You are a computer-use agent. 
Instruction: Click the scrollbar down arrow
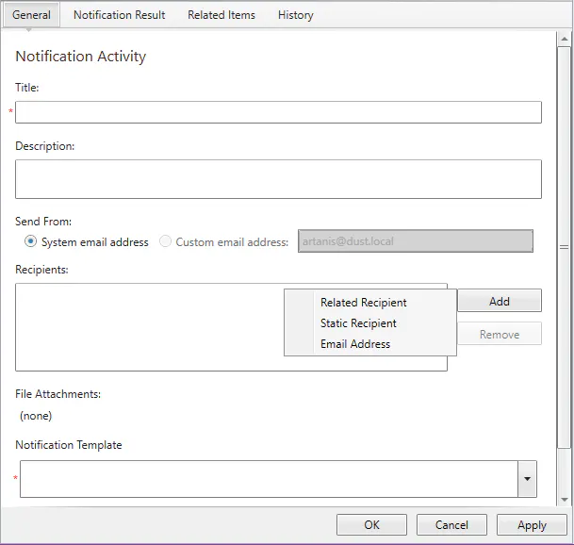[x=565, y=500]
